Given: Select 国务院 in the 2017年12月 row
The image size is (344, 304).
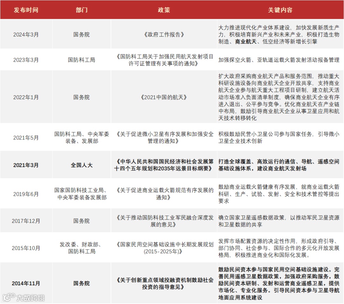Looking at the screenshot, I should pos(82,221).
